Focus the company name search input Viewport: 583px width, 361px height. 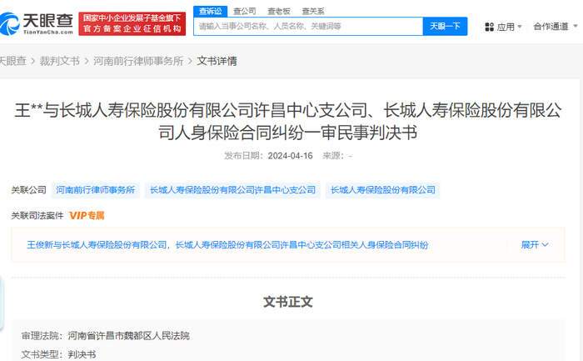(308, 27)
